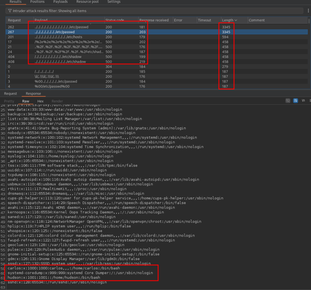This screenshot has height=290, width=311.
Task: Select request row 404
Action: pyautogui.click(x=157, y=57)
